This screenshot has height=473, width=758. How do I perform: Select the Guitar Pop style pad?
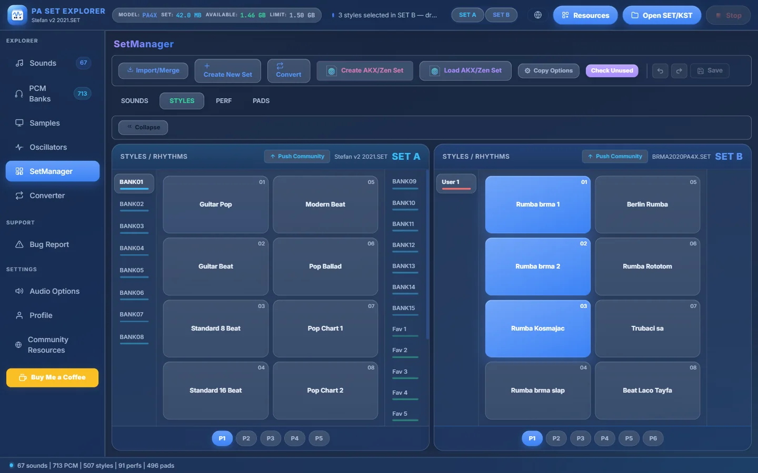(x=216, y=204)
